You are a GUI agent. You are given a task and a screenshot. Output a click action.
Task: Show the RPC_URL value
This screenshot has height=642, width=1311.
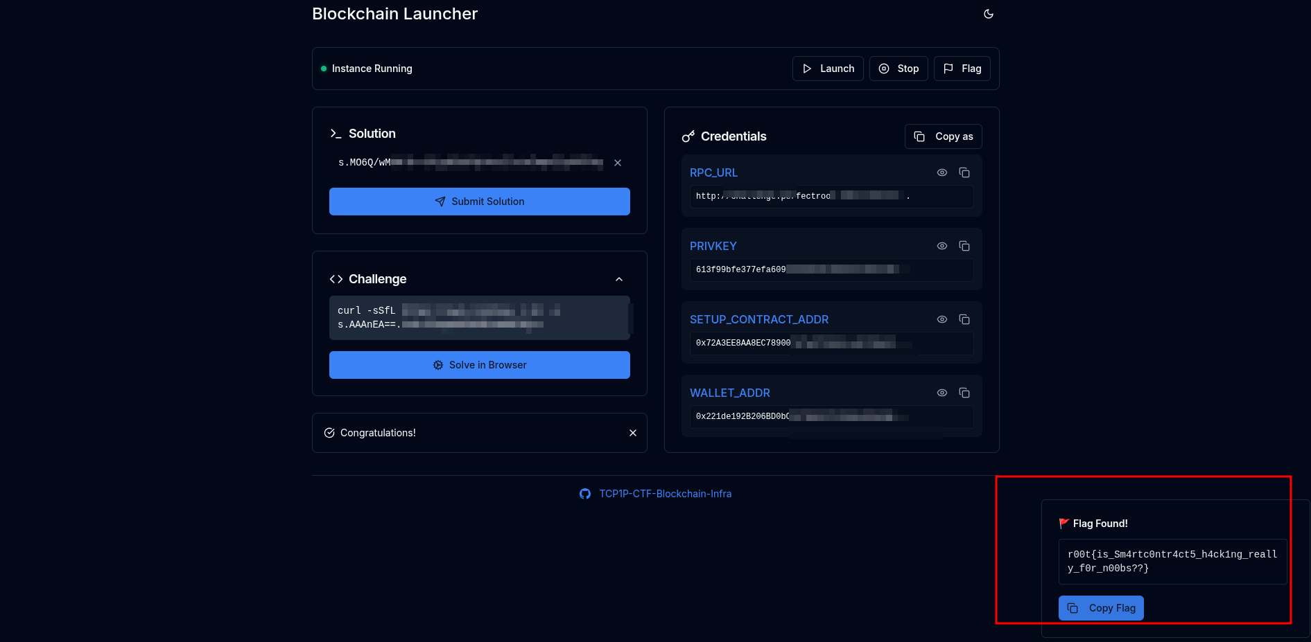point(942,172)
